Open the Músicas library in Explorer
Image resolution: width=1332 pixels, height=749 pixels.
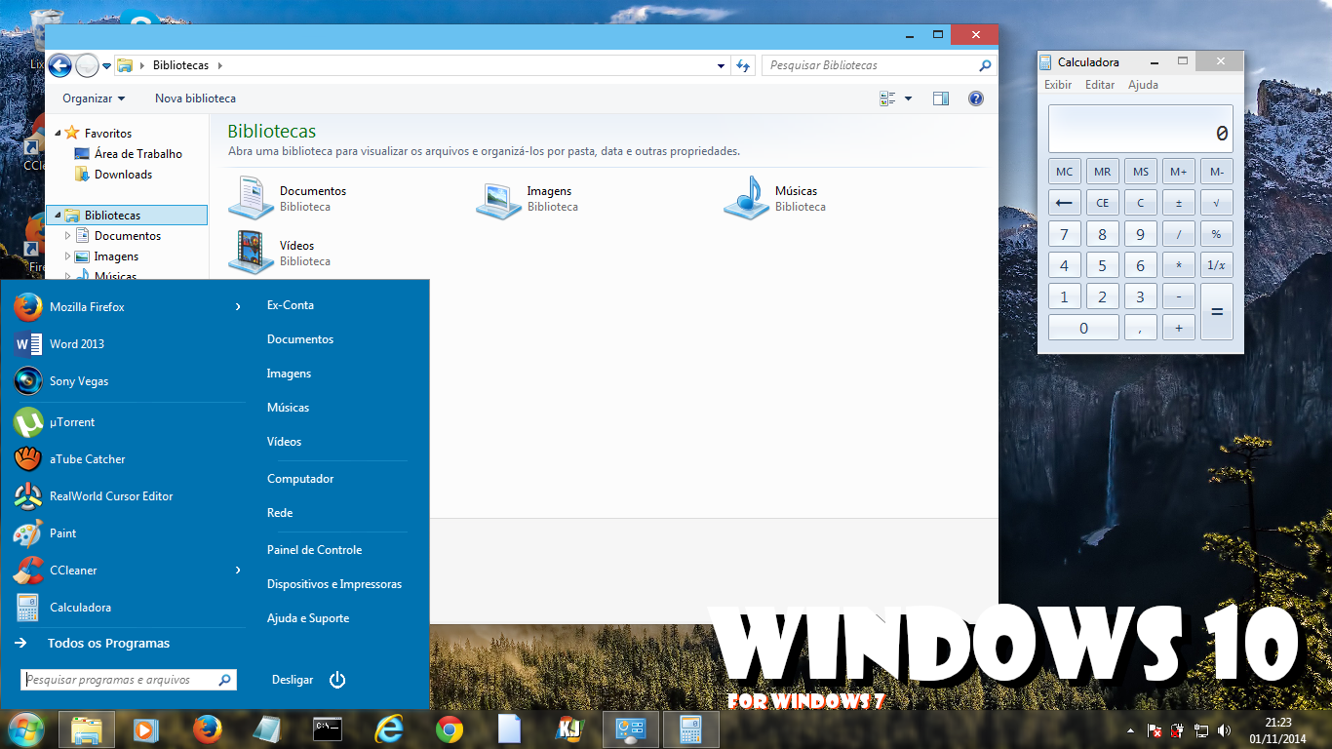774,198
